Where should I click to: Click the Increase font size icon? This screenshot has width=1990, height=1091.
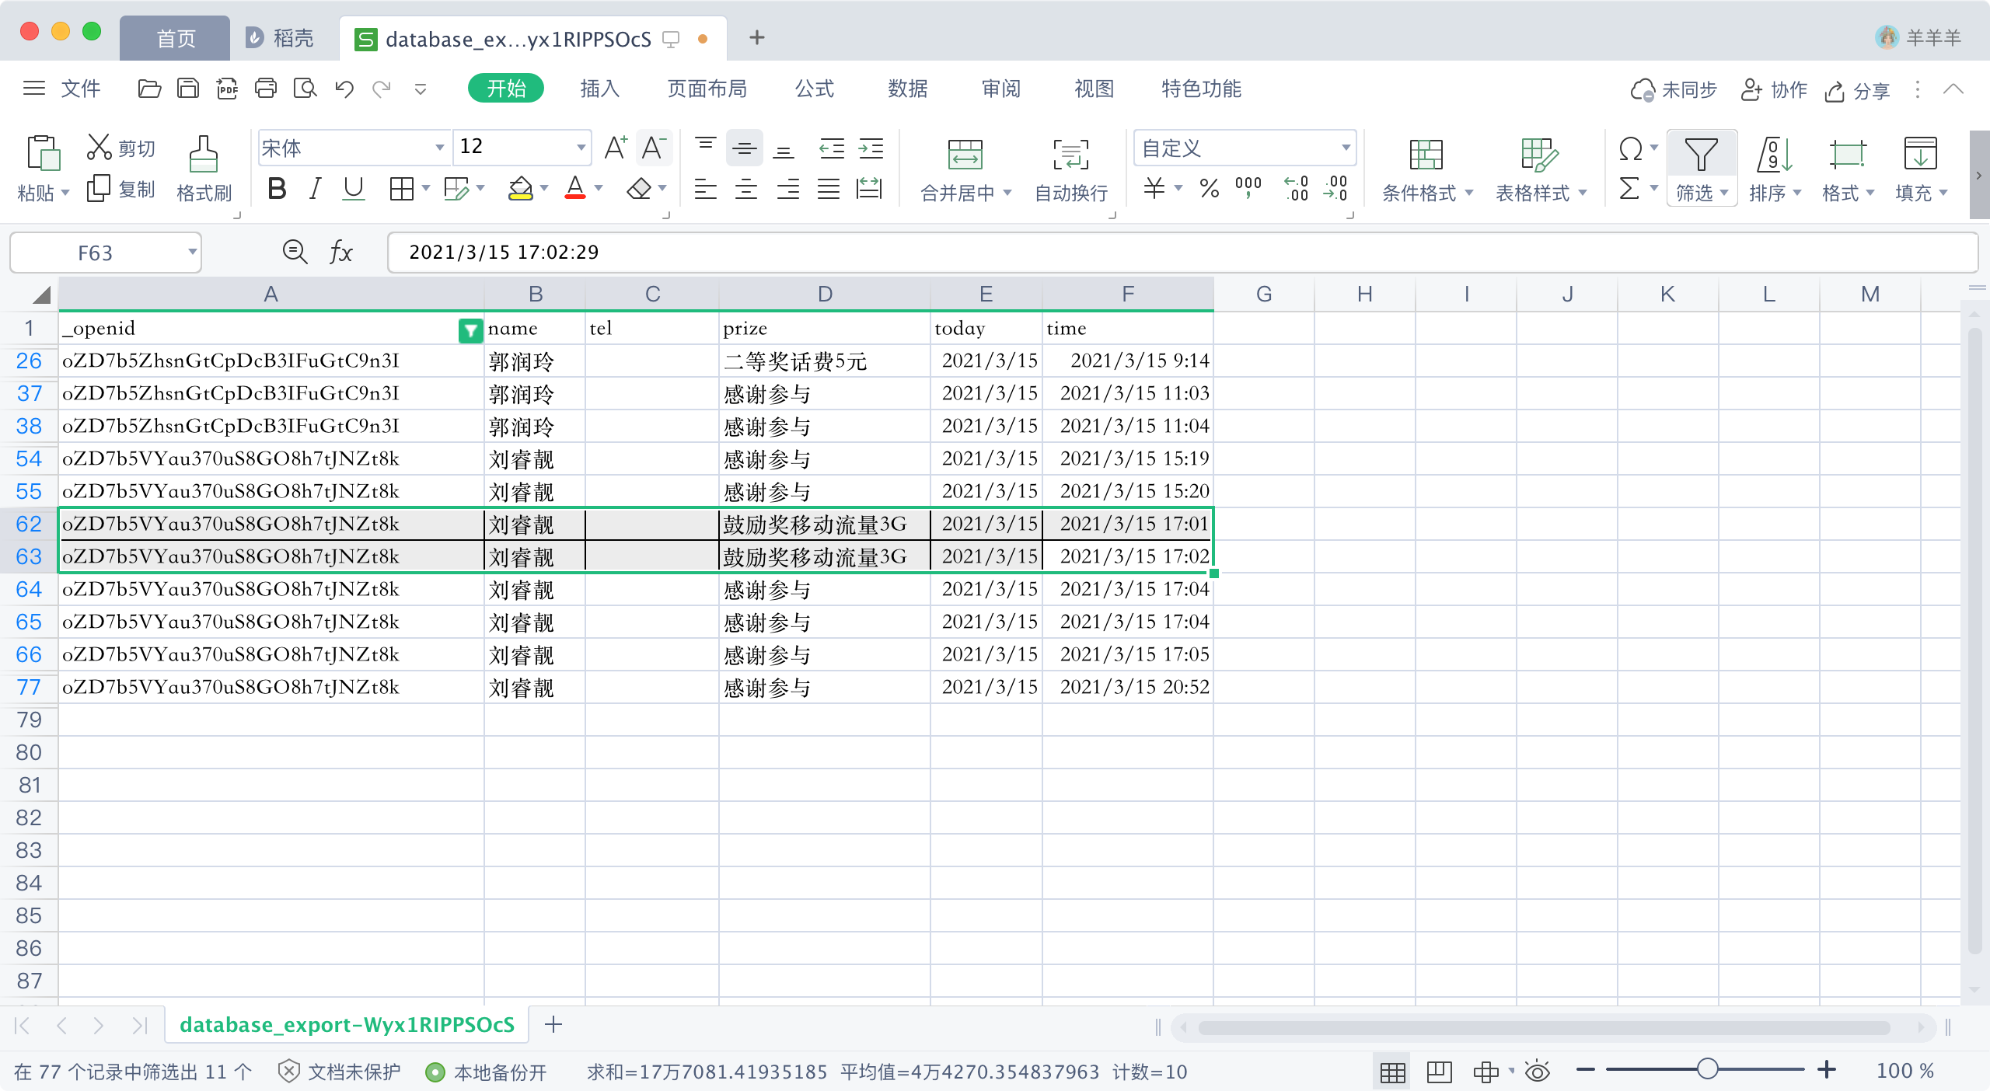point(616,148)
